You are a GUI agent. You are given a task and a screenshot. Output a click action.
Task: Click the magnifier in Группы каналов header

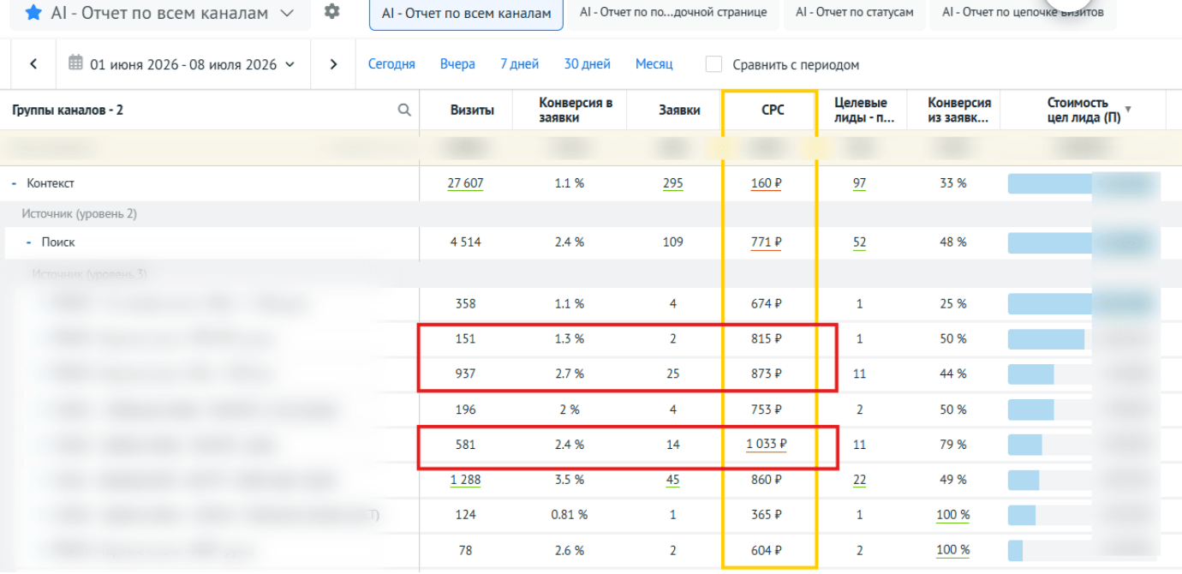[x=404, y=110]
